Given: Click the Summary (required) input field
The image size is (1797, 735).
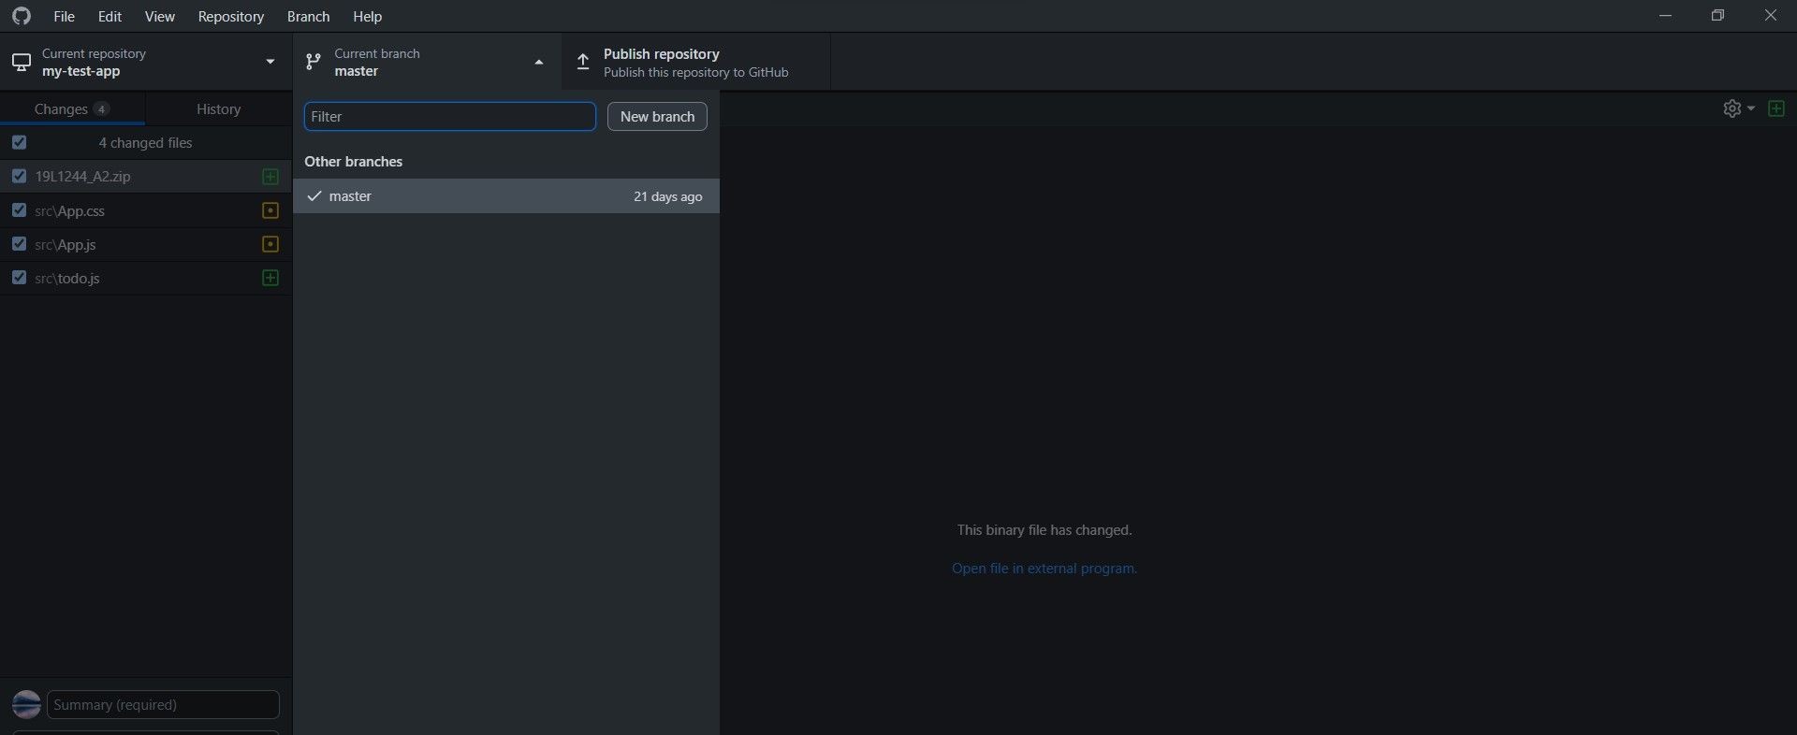Looking at the screenshot, I should 163,704.
